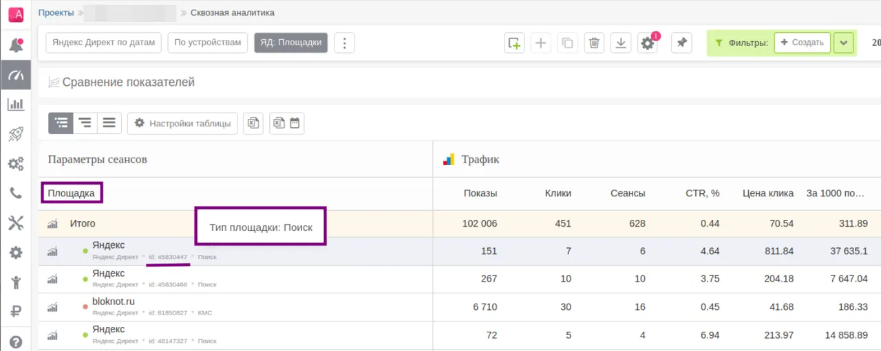Click the 6.94 CTR cell
Image resolution: width=881 pixels, height=351 pixels.
pyautogui.click(x=710, y=335)
